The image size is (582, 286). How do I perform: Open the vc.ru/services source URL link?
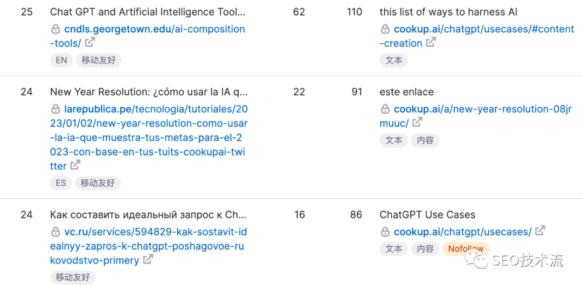tap(148, 246)
